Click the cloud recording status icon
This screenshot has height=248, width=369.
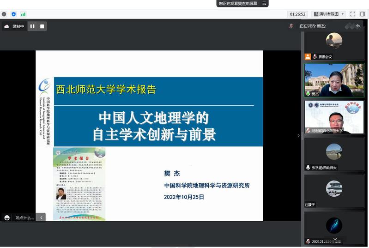6,26
